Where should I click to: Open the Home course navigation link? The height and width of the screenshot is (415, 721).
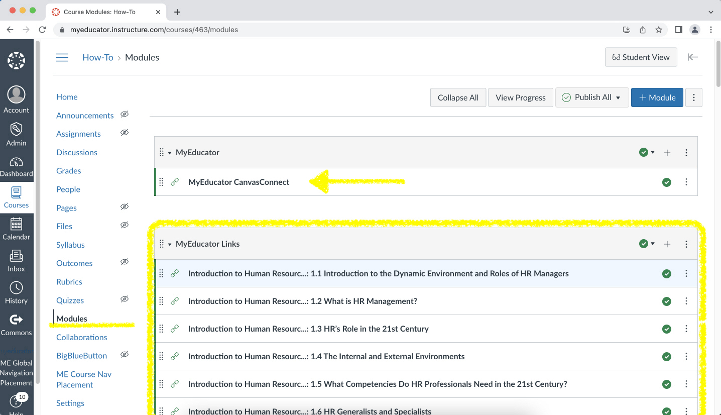[67, 97]
